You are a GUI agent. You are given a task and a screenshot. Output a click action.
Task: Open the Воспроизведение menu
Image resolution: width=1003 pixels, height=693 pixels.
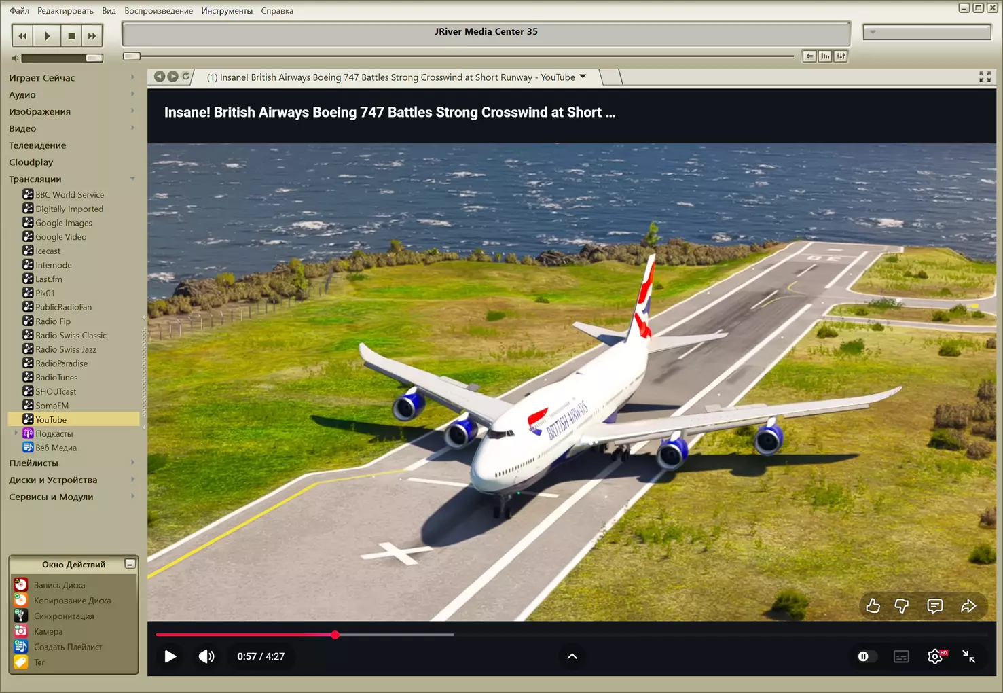coord(158,11)
